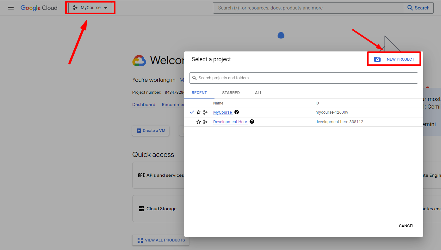The image size is (441, 250).
Task: Click the blue Search button
Action: click(419, 8)
